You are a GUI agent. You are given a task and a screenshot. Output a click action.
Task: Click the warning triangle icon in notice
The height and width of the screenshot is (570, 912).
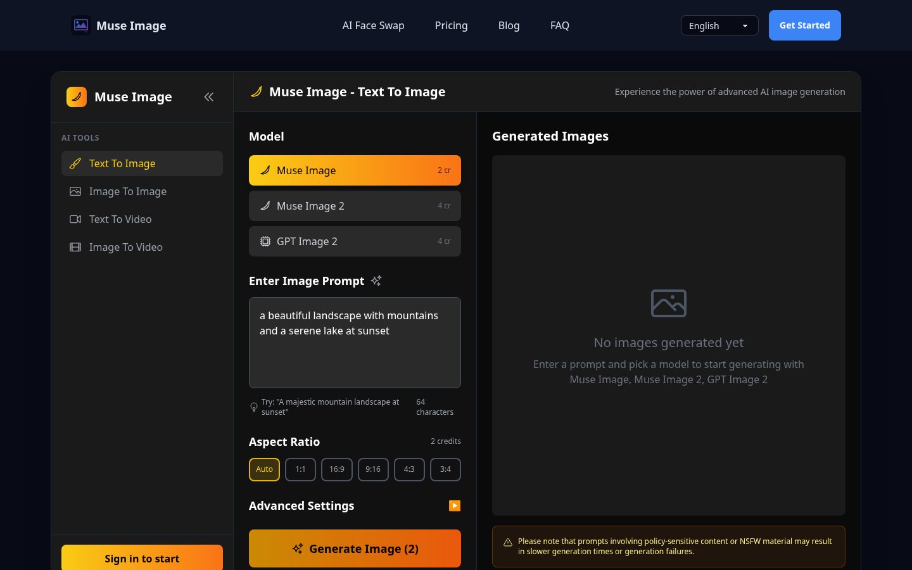coord(508,542)
